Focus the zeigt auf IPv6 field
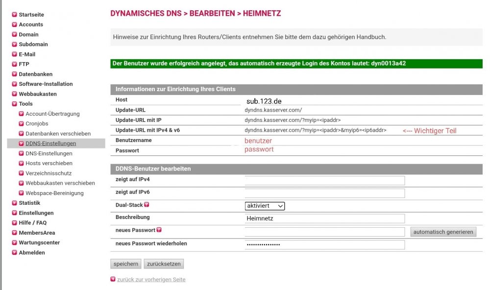Viewport: 490px width, 290px height. [325, 193]
